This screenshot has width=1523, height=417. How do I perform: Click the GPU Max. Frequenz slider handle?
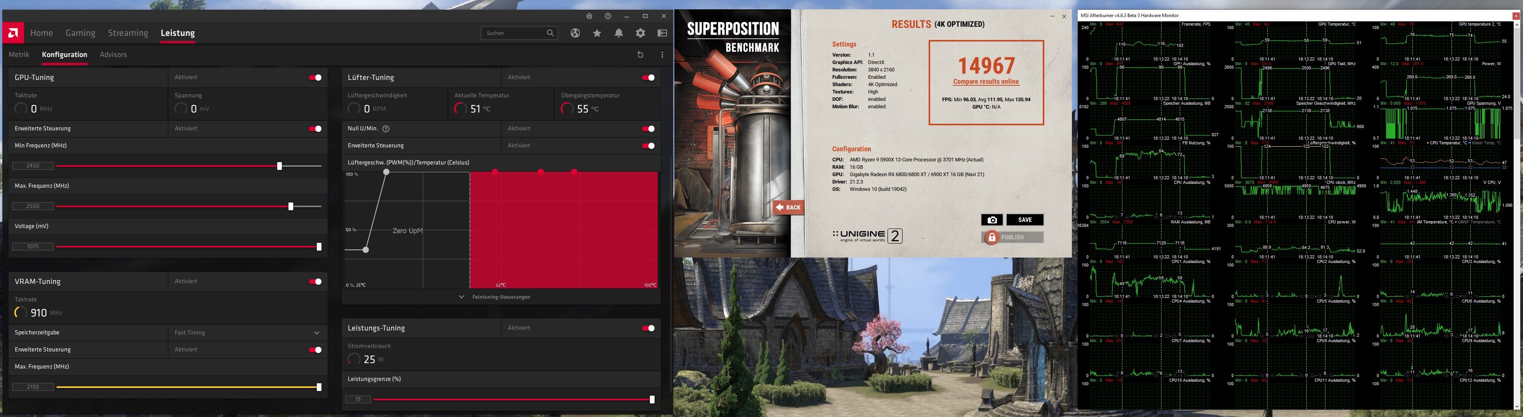[291, 207]
